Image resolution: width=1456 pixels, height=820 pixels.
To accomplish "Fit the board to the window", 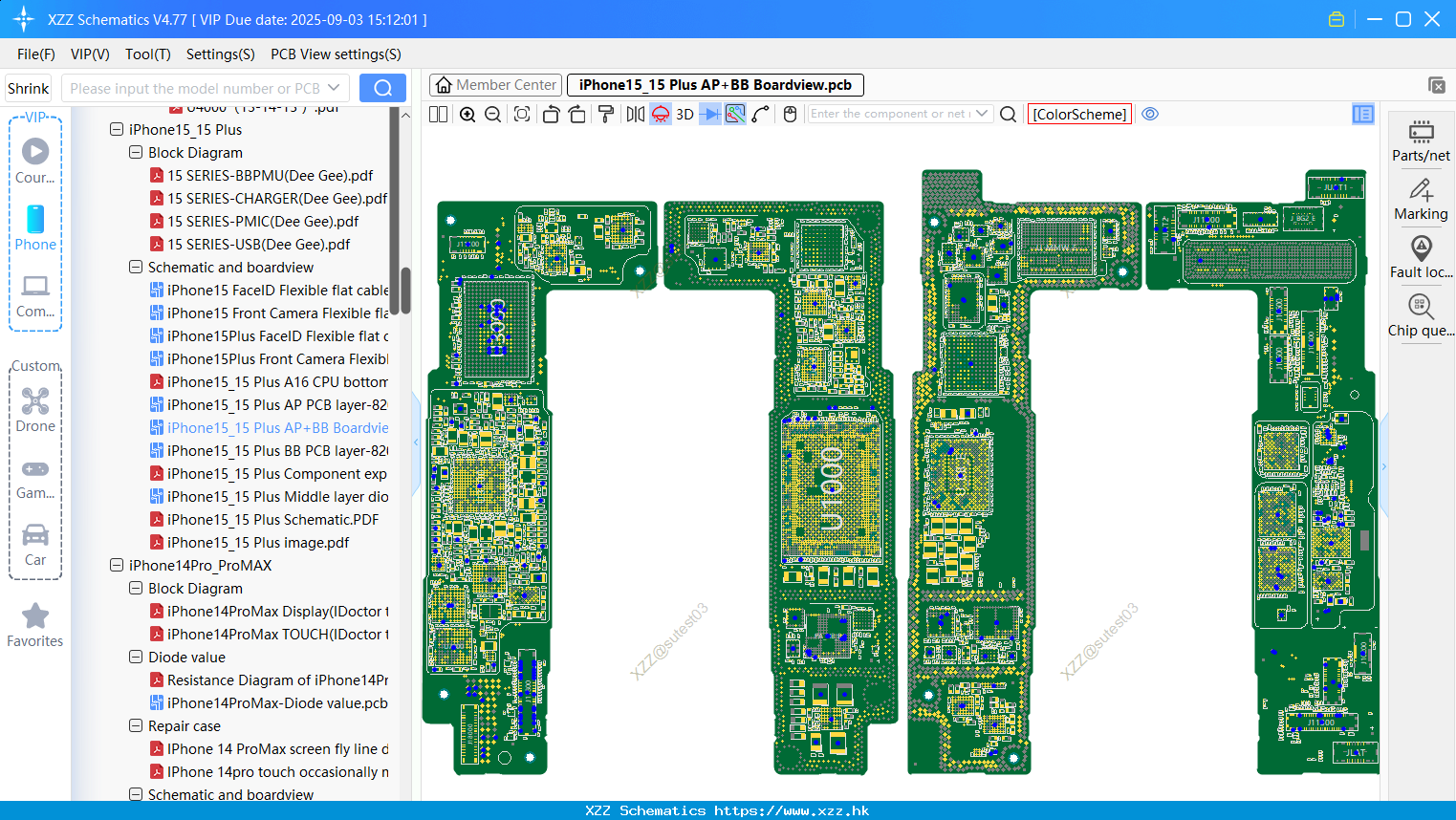I will (x=522, y=114).
